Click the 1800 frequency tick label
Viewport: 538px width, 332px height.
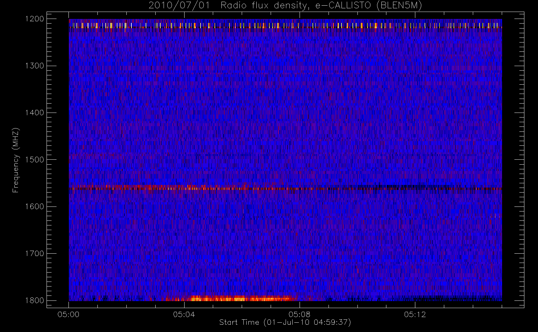click(35, 300)
